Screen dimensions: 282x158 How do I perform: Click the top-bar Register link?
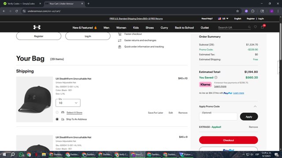click(x=251, y=18)
